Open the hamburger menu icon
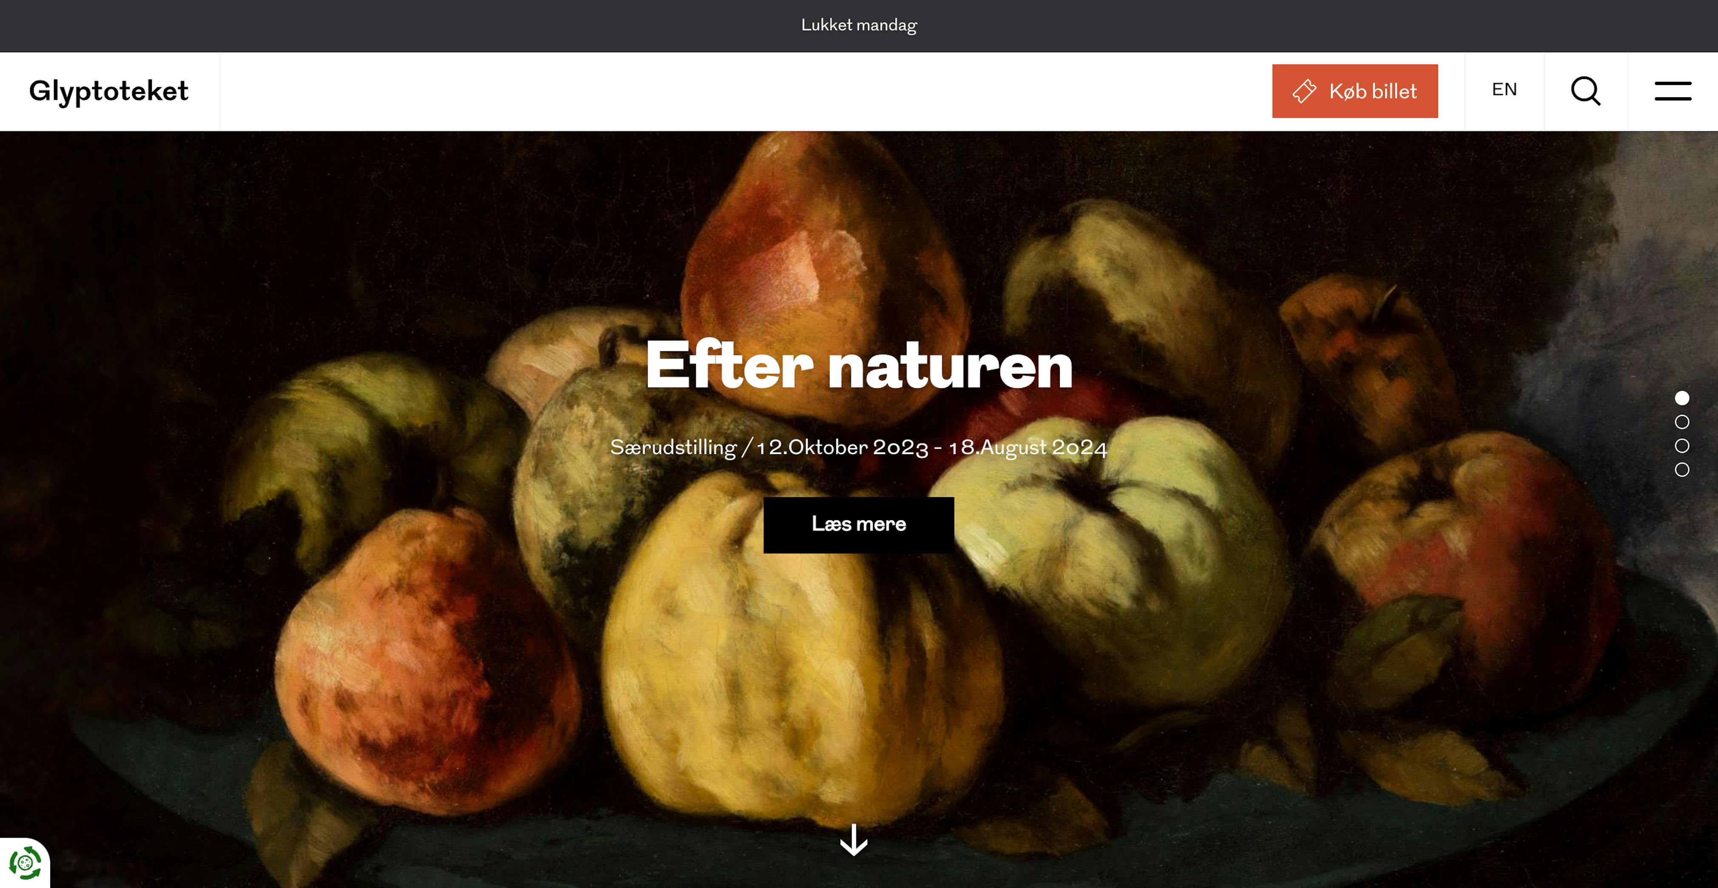 point(1672,91)
